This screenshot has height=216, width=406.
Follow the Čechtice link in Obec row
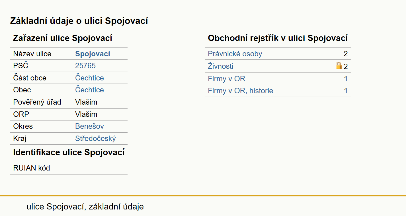pyautogui.click(x=89, y=90)
